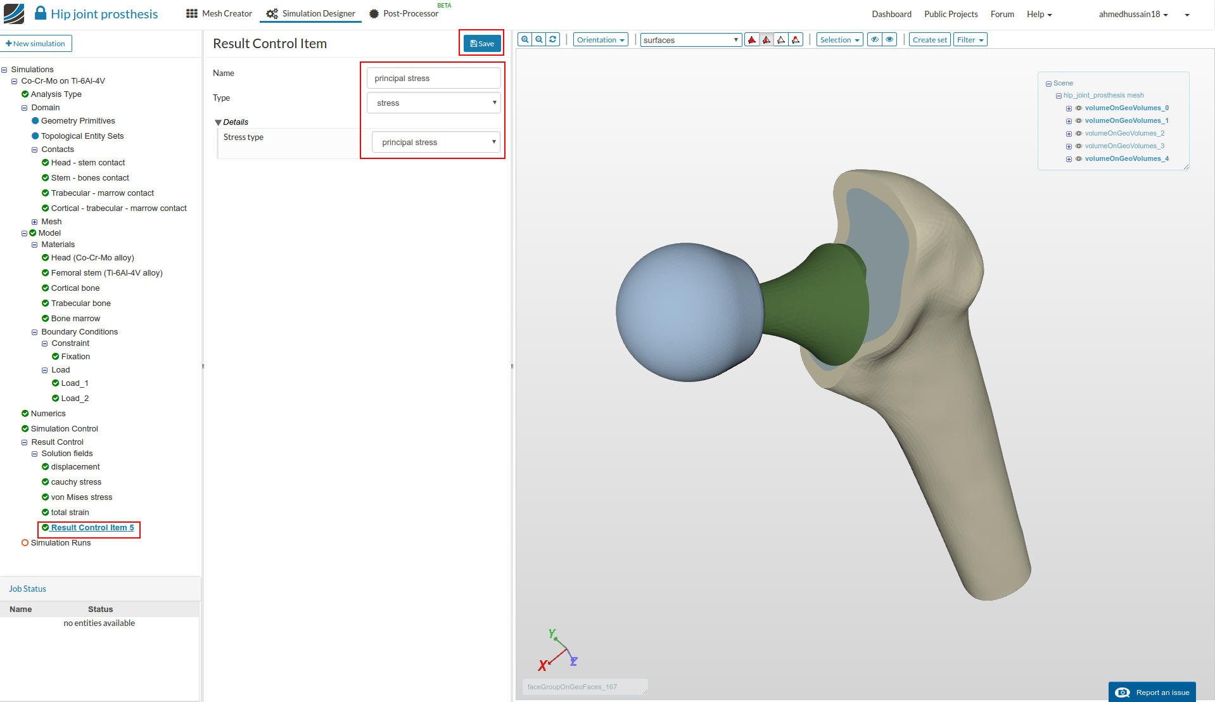Expand volumeOnGeoVolumes_0 in the scene tree
This screenshot has width=1215, height=702.
coord(1069,108)
